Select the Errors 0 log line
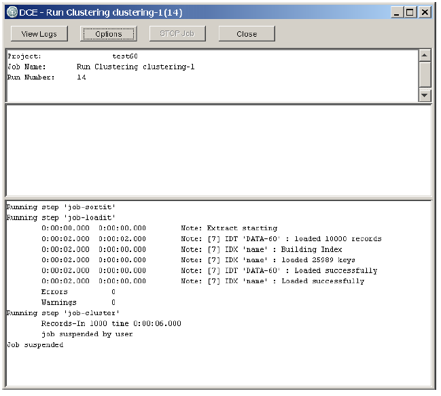 pos(78,292)
